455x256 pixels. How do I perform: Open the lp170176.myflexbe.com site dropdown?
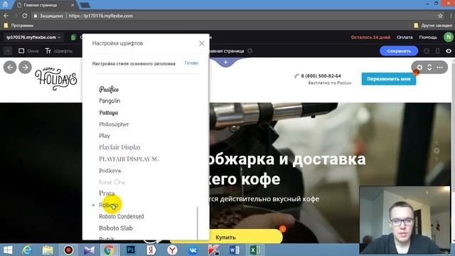33,37
